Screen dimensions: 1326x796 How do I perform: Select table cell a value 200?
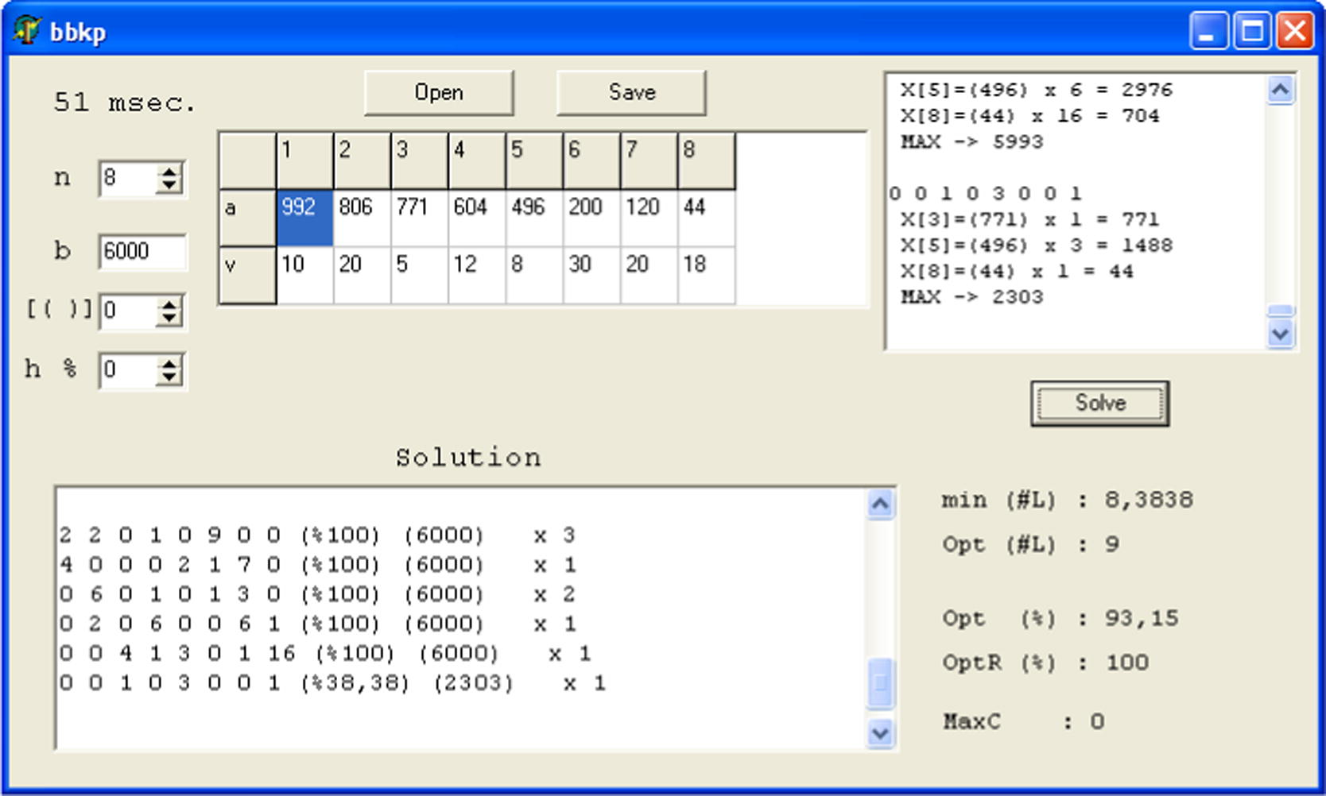pos(591,218)
